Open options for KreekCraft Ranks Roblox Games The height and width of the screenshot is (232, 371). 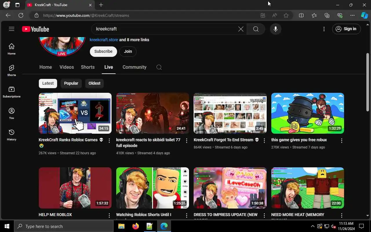click(x=109, y=141)
